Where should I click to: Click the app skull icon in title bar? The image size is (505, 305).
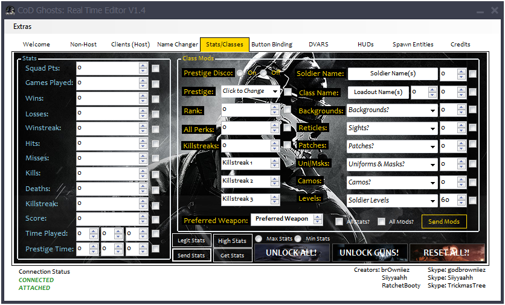tap(10, 10)
